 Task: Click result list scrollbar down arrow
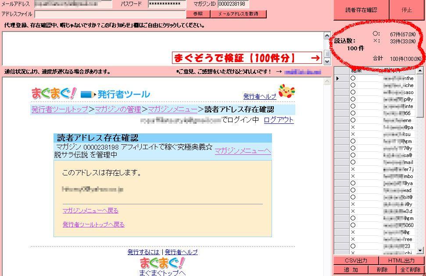pyautogui.click(x=420, y=251)
